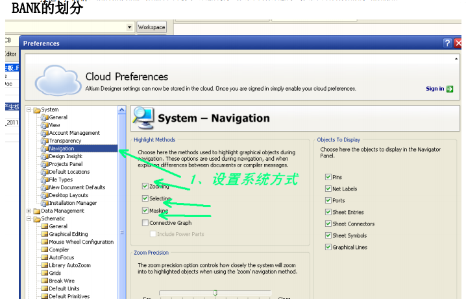This screenshot has height=304, width=466.
Task: Click the General page icon under System
Action: tap(45, 117)
